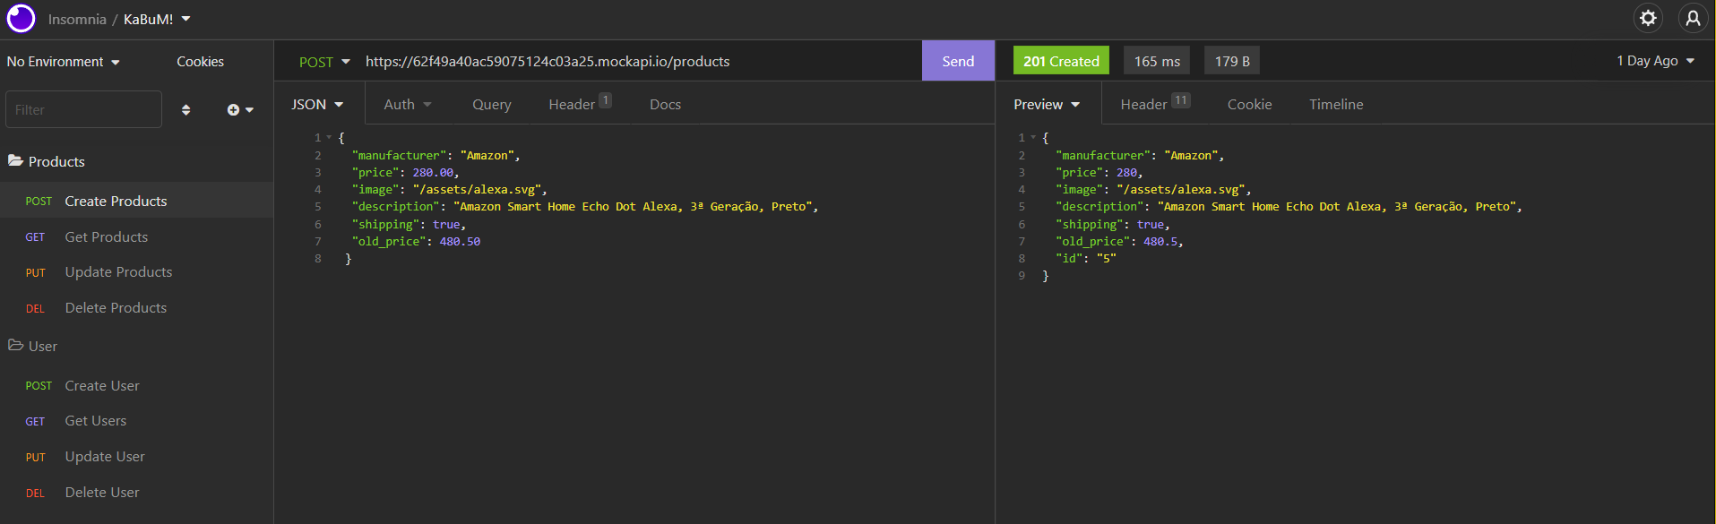Collapse the Products folder
Image resolution: width=1716 pixels, height=524 pixels.
point(47,161)
